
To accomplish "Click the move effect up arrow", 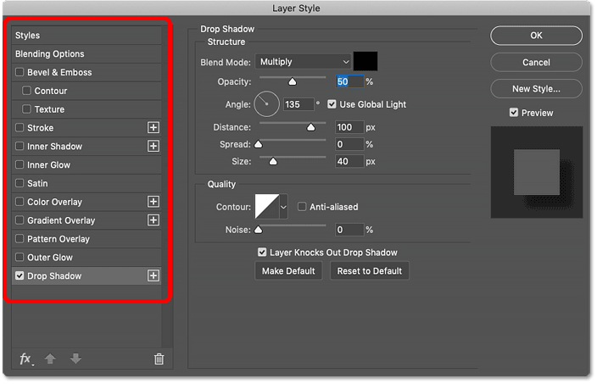I will (50, 359).
